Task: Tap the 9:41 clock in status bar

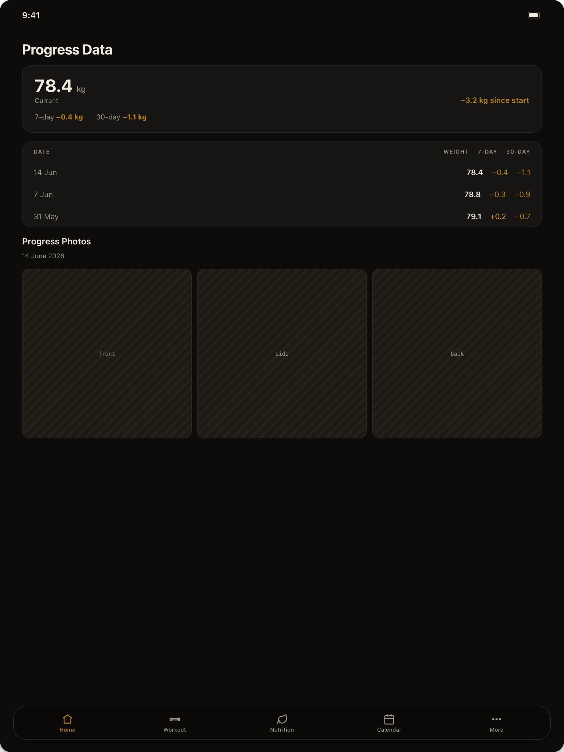Action: [31, 15]
